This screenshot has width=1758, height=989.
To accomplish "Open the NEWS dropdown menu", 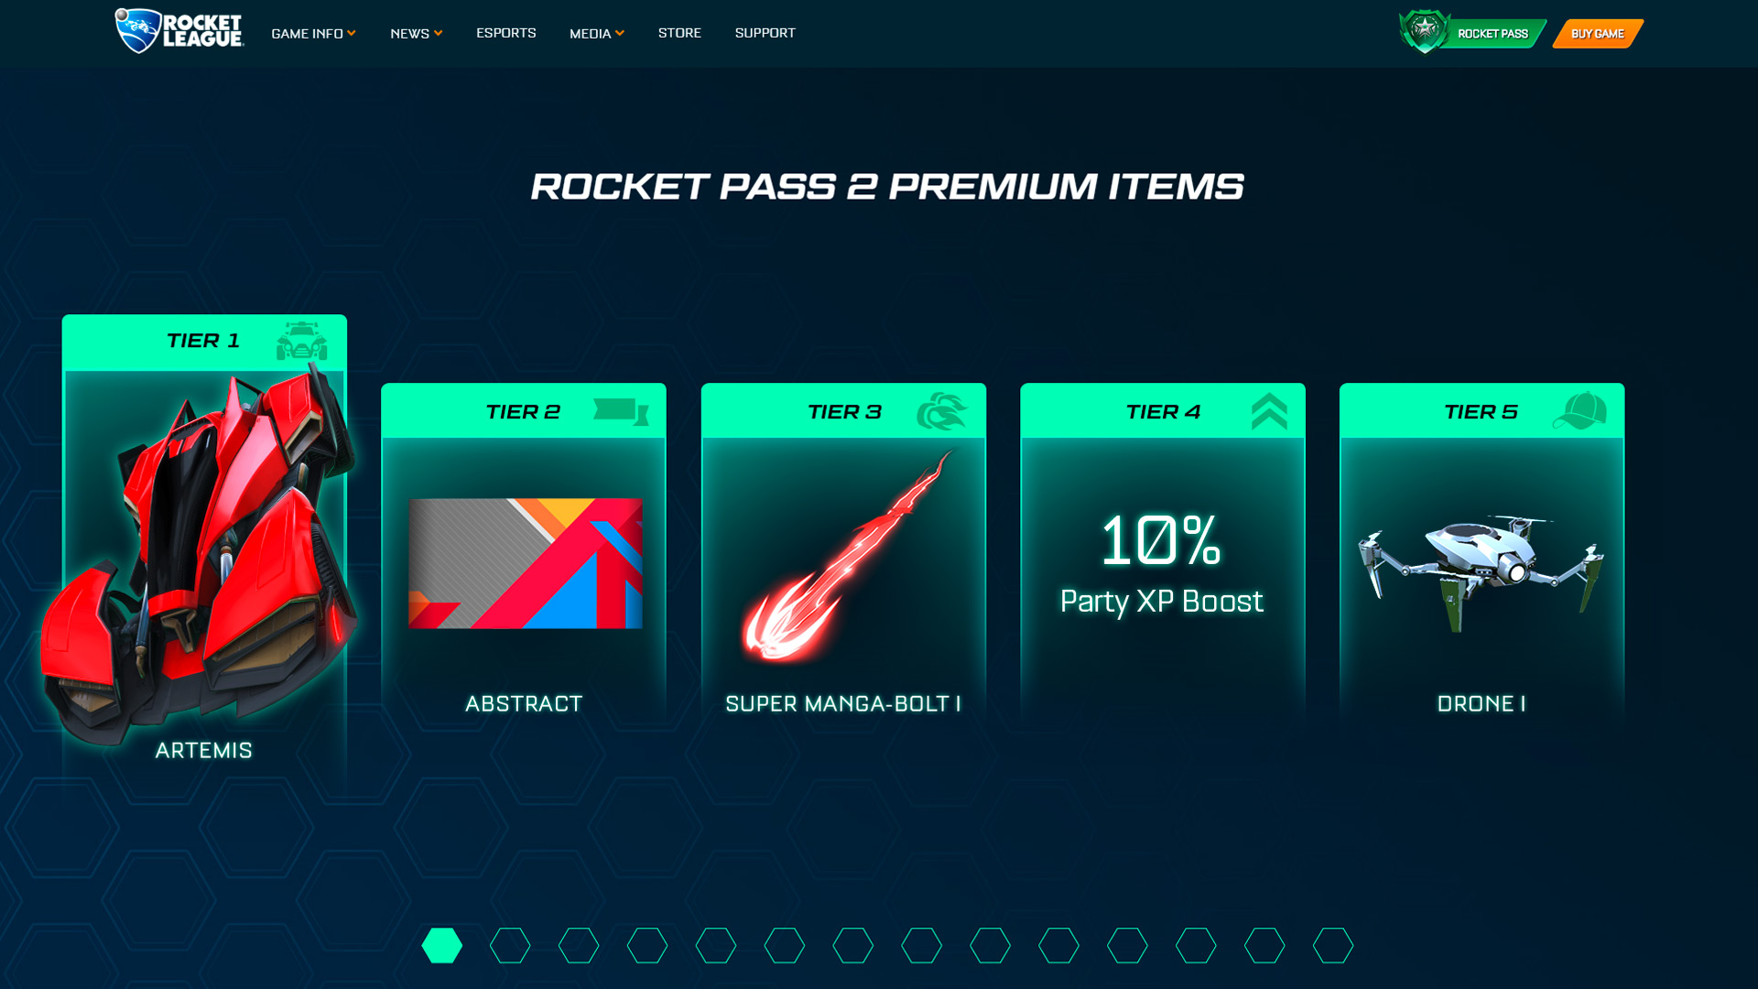I will click(x=415, y=33).
